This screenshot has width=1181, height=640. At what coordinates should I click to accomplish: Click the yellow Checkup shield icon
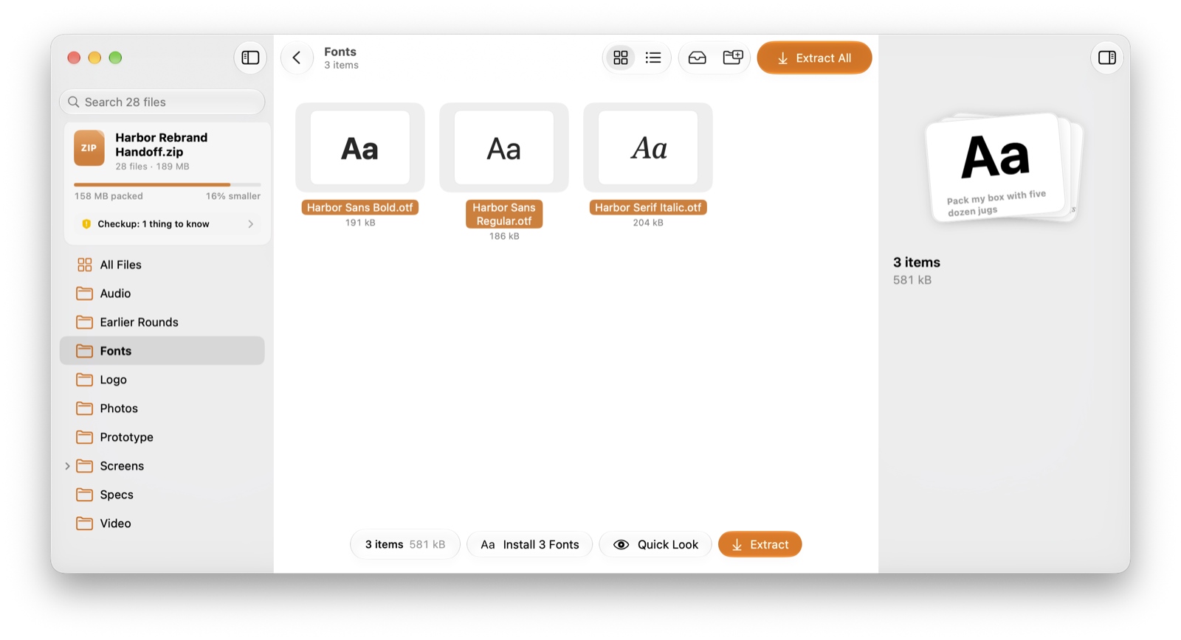(x=86, y=224)
